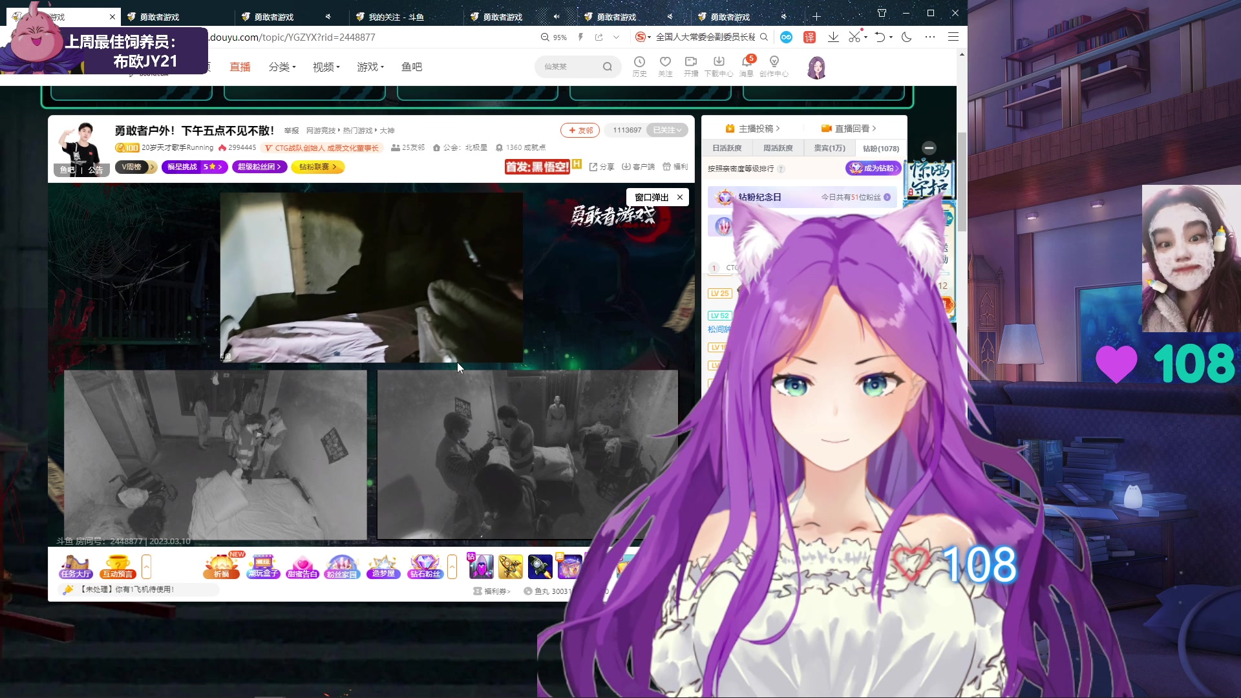Select the 日活跃度 tab
This screenshot has width=1241, height=698.
click(727, 148)
